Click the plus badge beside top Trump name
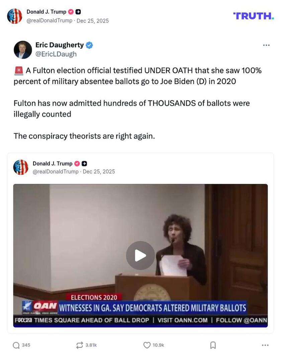281x357 pixels. pos(78,12)
